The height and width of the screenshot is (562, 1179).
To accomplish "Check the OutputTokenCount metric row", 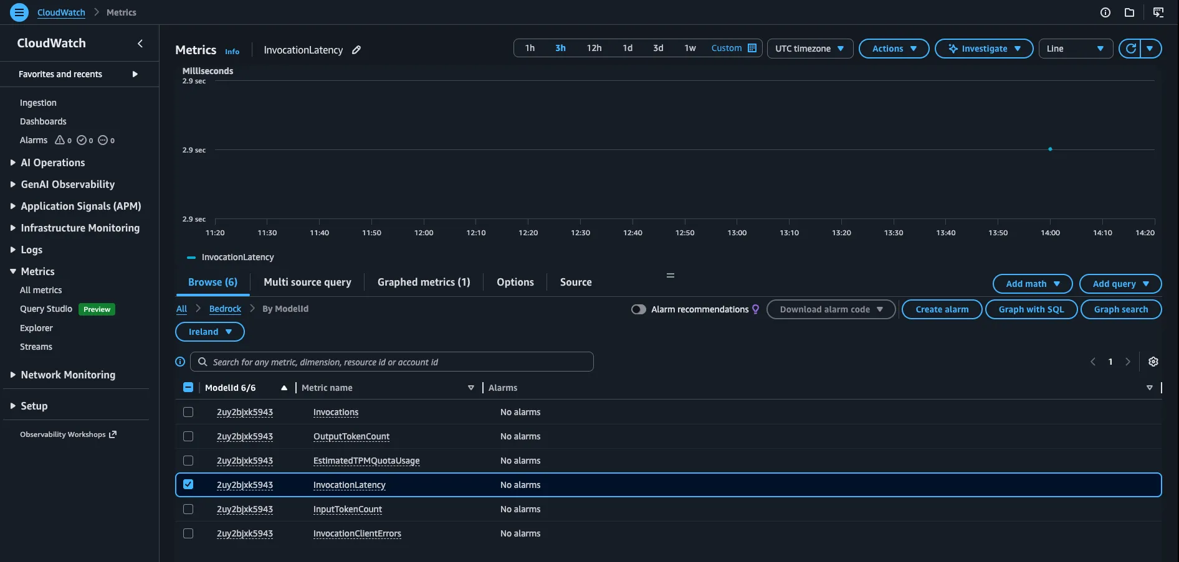I will (x=188, y=436).
